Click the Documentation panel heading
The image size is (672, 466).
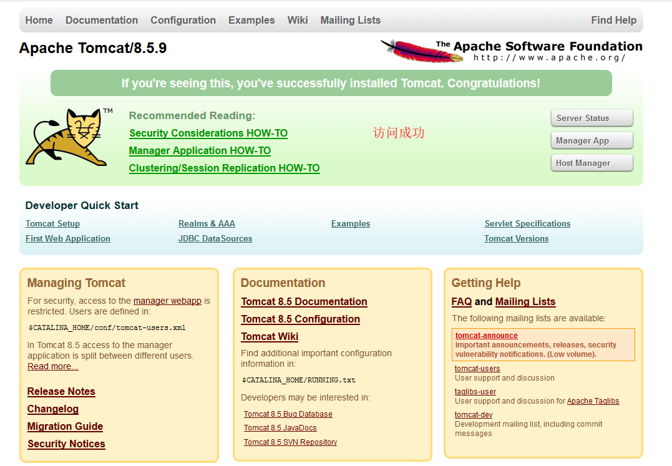point(283,283)
